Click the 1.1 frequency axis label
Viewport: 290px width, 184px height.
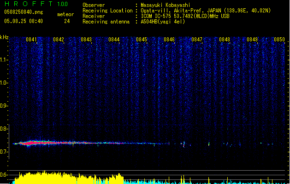pos(4,60)
